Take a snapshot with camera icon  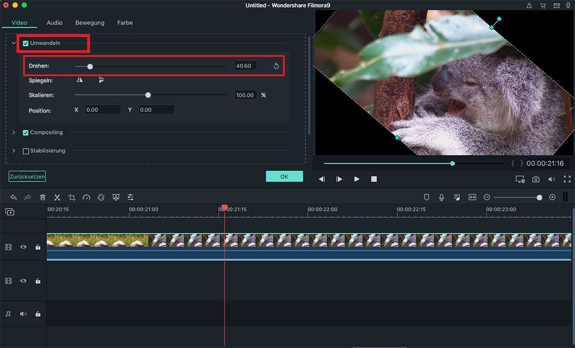pos(536,179)
